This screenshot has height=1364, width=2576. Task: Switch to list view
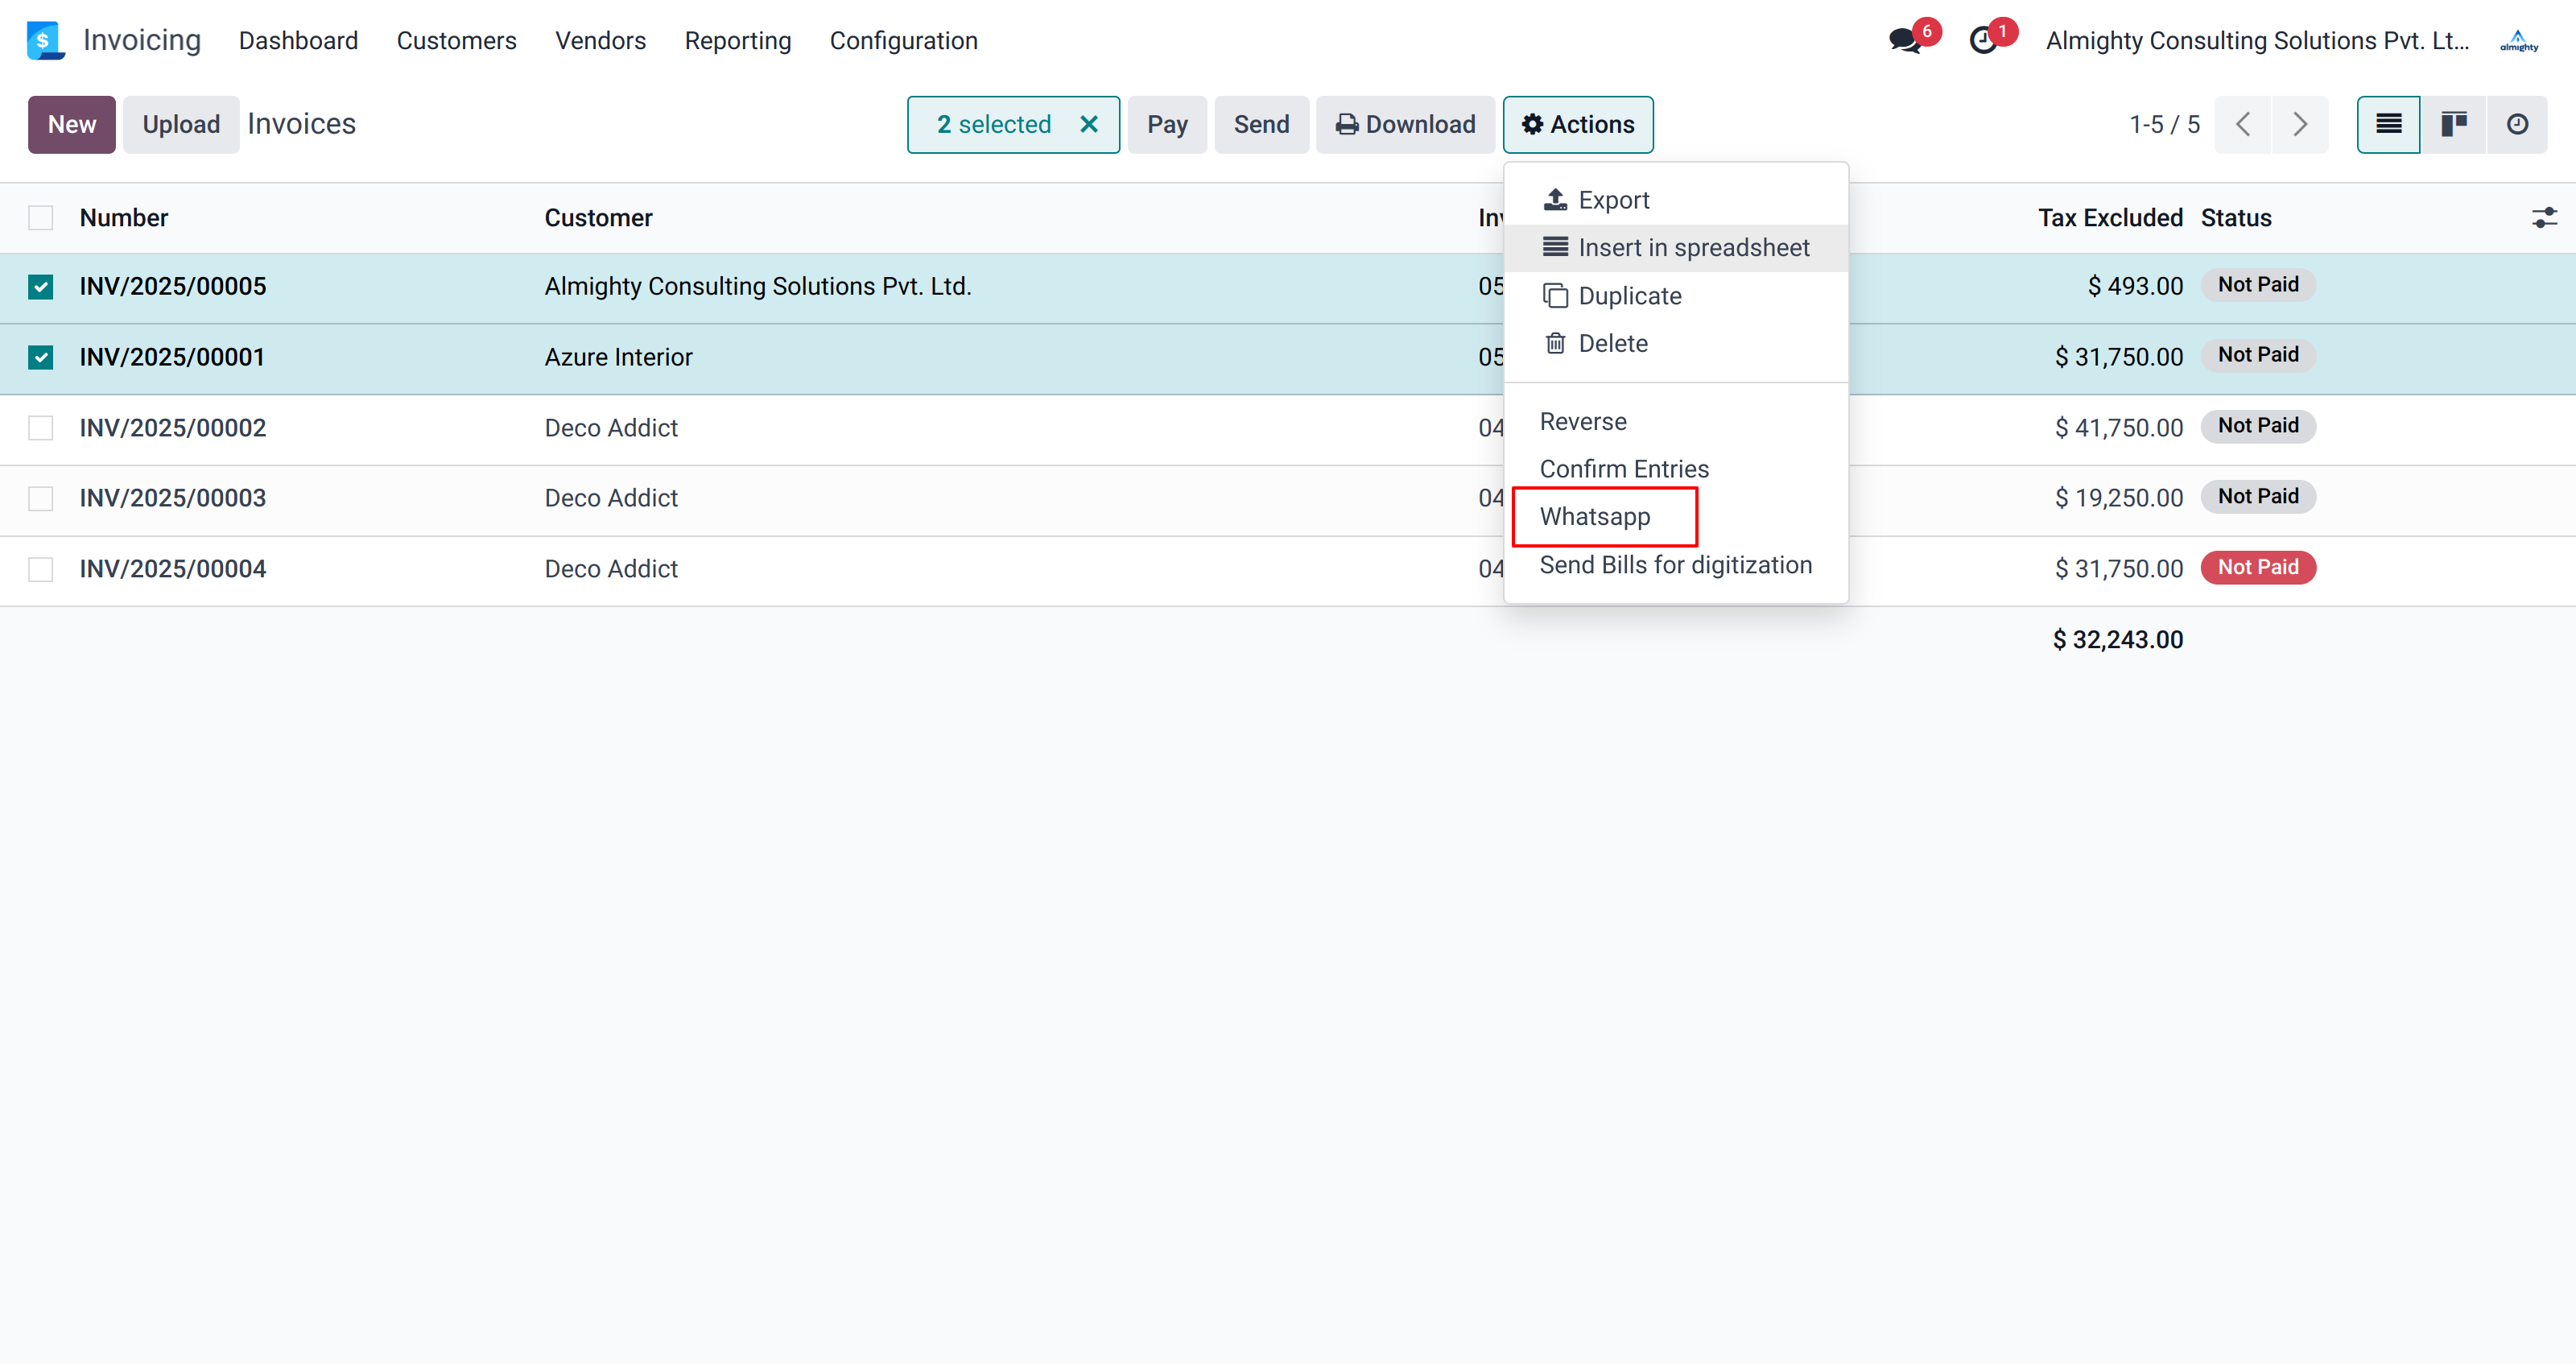[2388, 124]
